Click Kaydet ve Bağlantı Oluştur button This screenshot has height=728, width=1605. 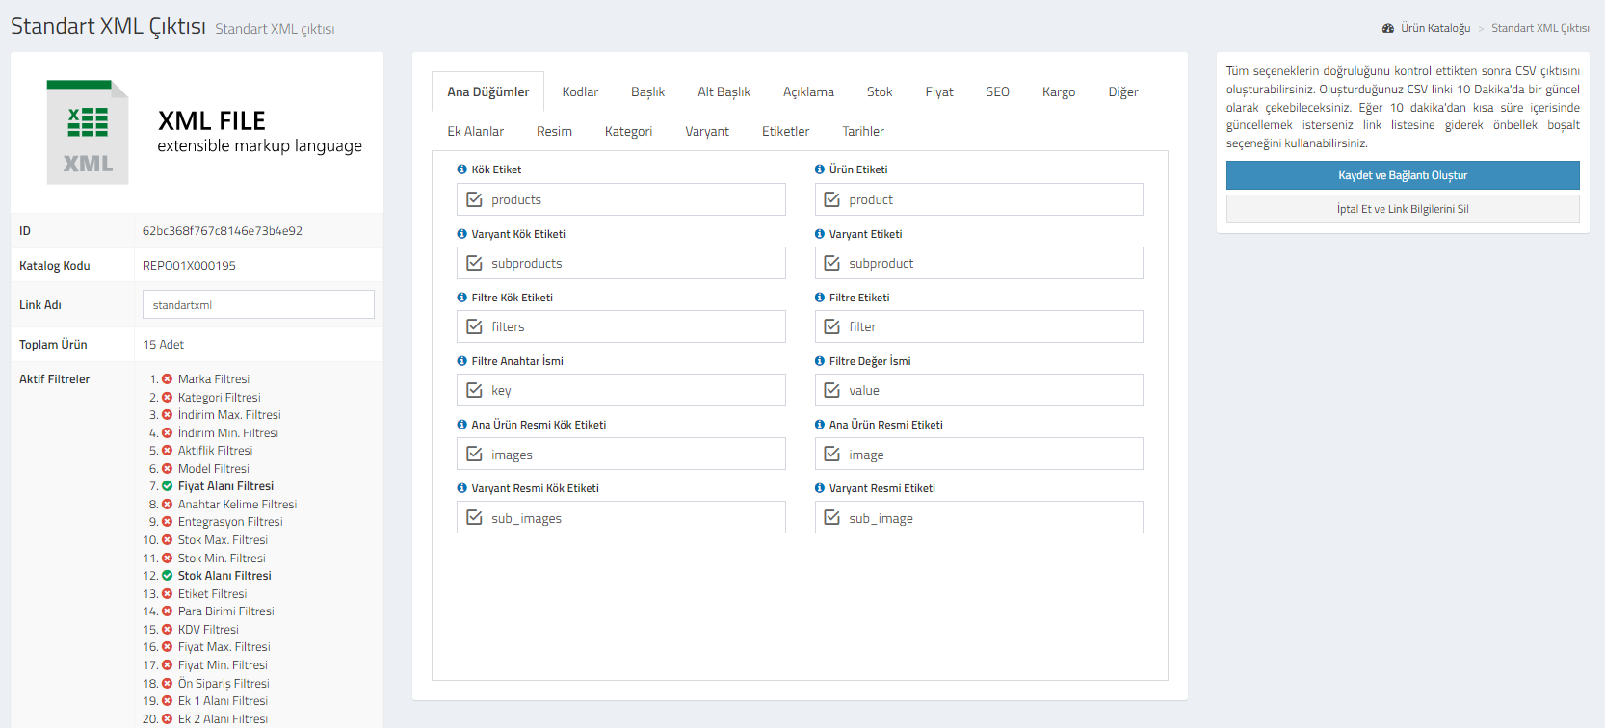[1403, 175]
